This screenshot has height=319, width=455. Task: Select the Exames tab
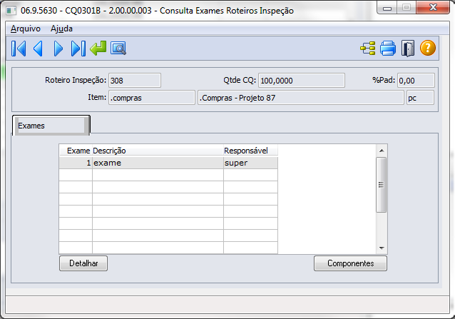51,126
